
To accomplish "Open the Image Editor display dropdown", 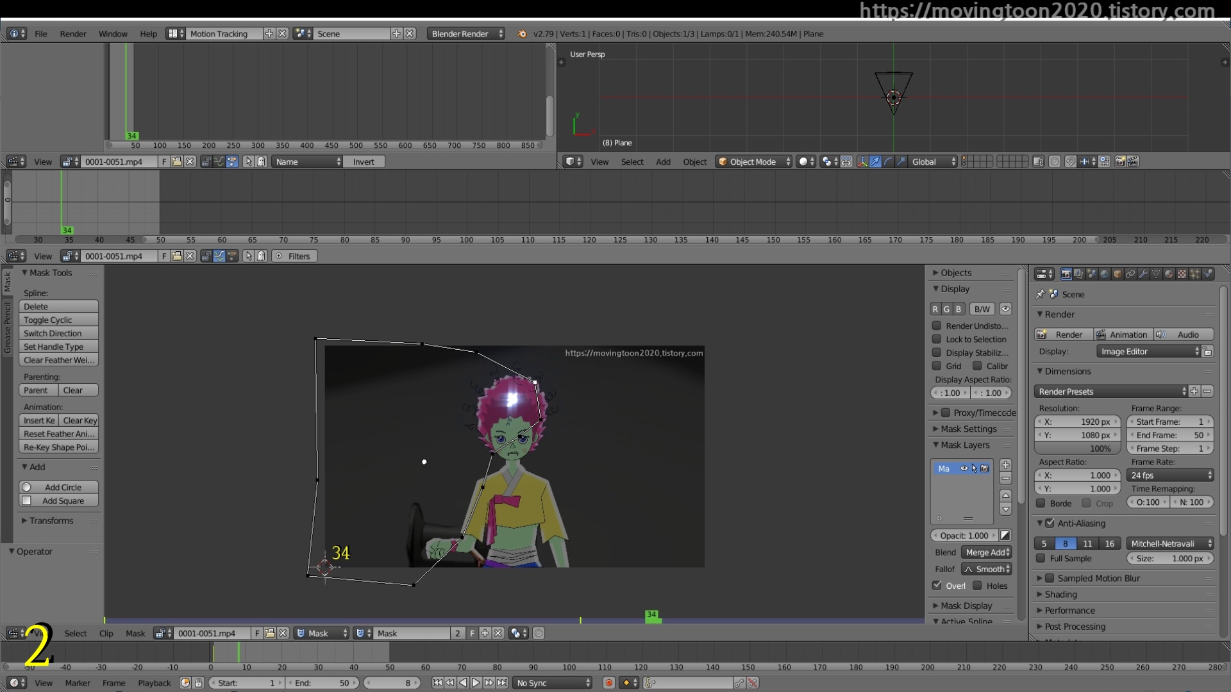I will point(1148,352).
